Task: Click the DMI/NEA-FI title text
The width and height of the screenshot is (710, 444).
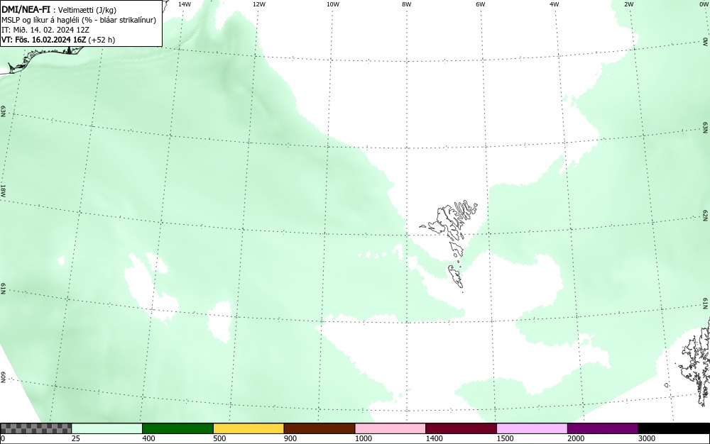Action: 26,10
